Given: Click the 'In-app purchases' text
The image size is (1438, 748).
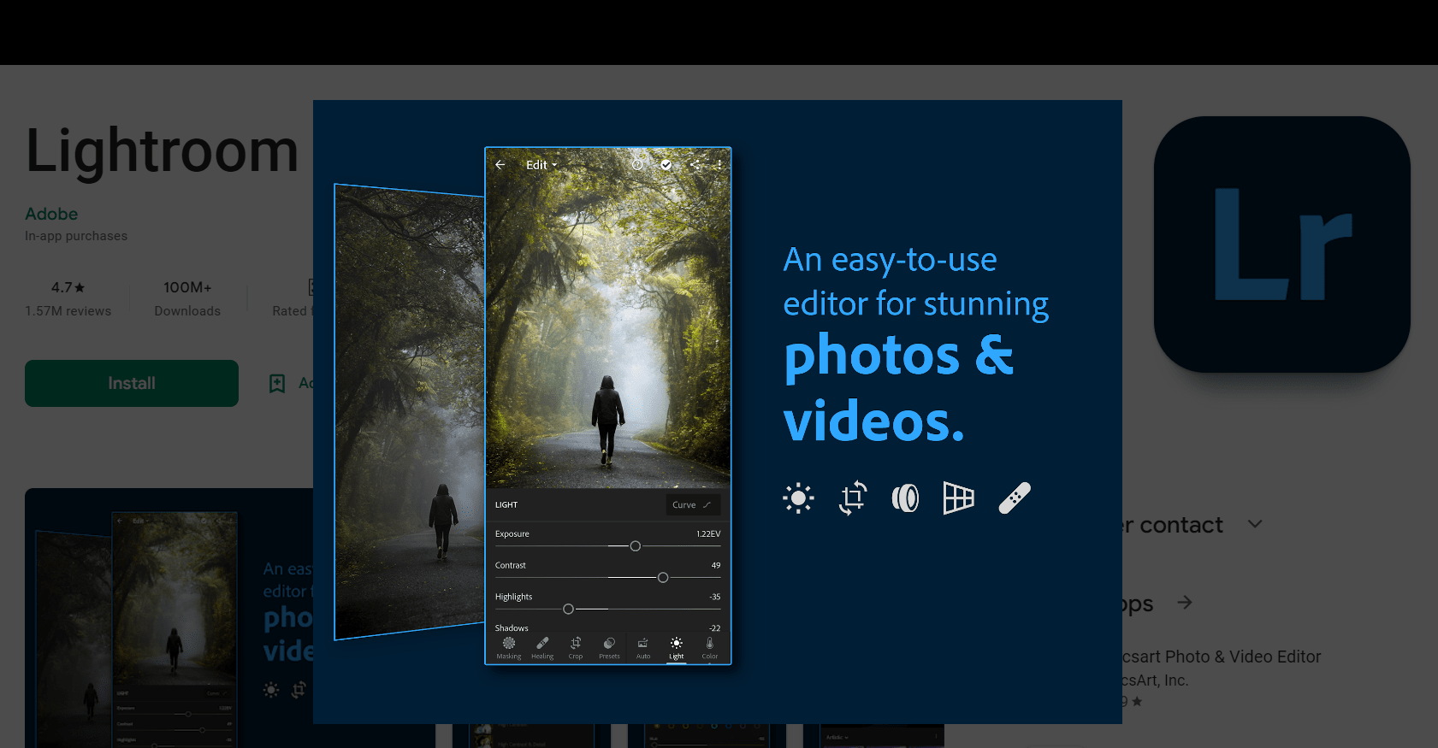Looking at the screenshot, I should point(76,236).
